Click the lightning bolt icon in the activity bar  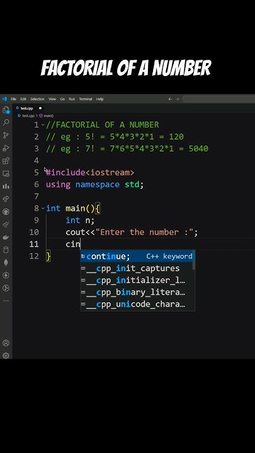tap(6, 276)
